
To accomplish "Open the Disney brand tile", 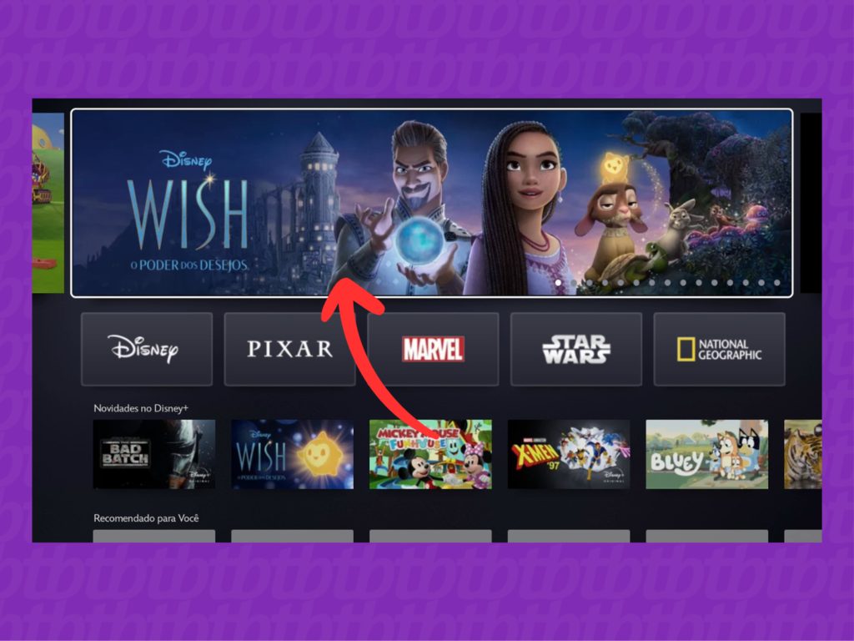I will (x=147, y=349).
